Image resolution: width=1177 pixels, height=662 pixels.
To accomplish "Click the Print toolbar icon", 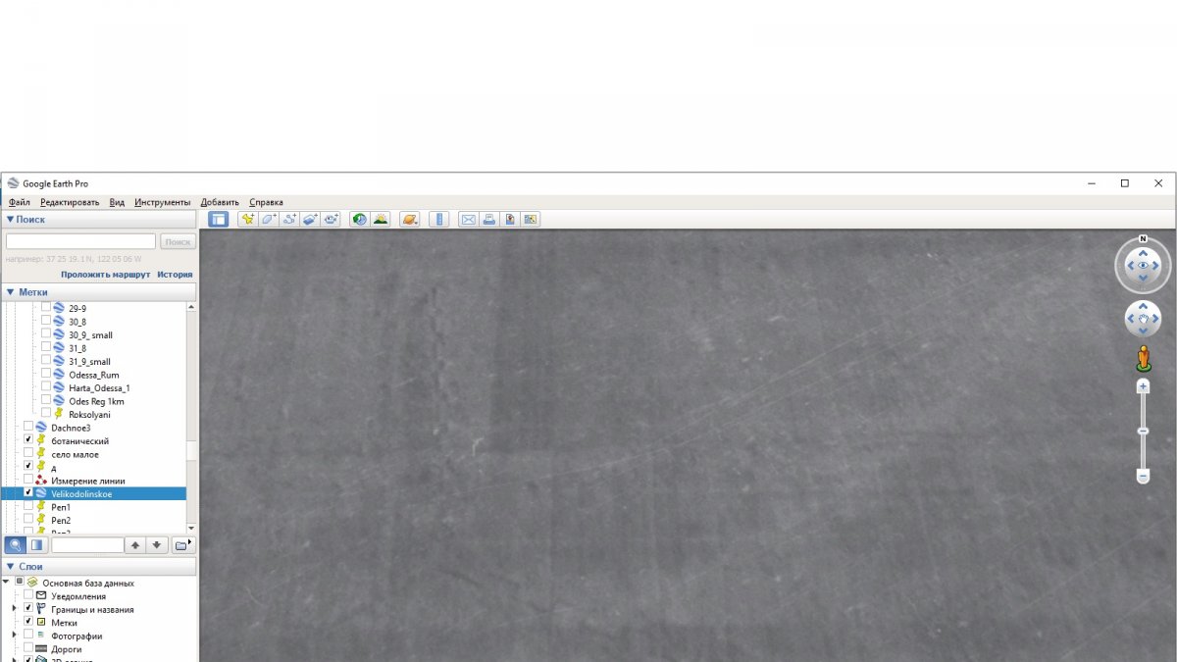I will coord(488,219).
